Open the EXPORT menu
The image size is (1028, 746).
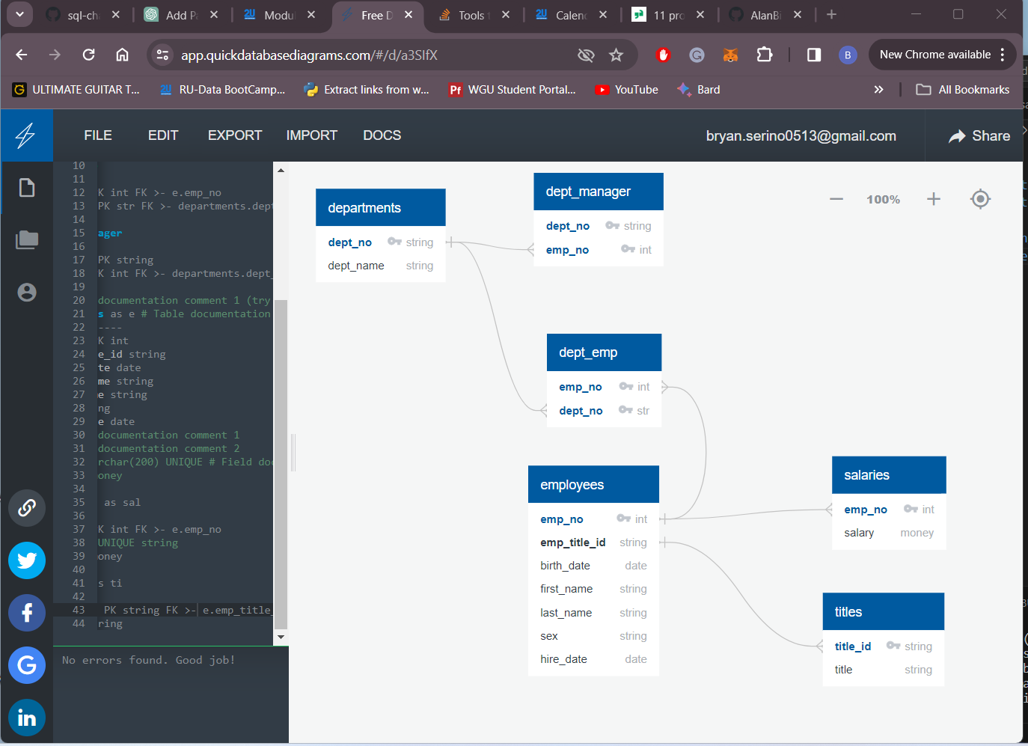pos(234,135)
